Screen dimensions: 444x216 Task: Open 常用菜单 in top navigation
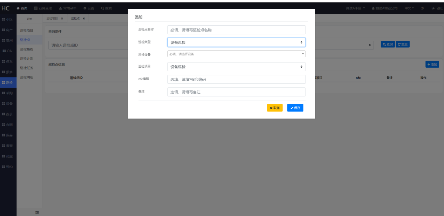tap(68, 8)
